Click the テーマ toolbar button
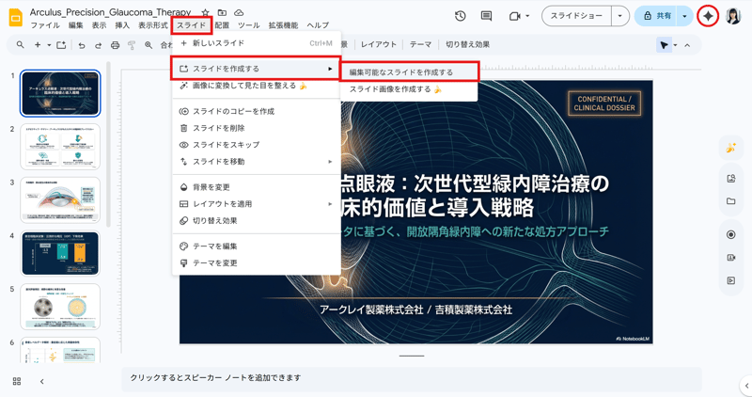The width and height of the screenshot is (752, 397). click(420, 44)
